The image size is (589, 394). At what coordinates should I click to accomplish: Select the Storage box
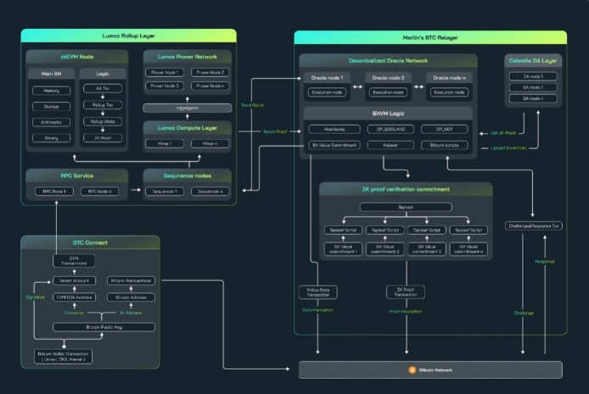pos(51,107)
